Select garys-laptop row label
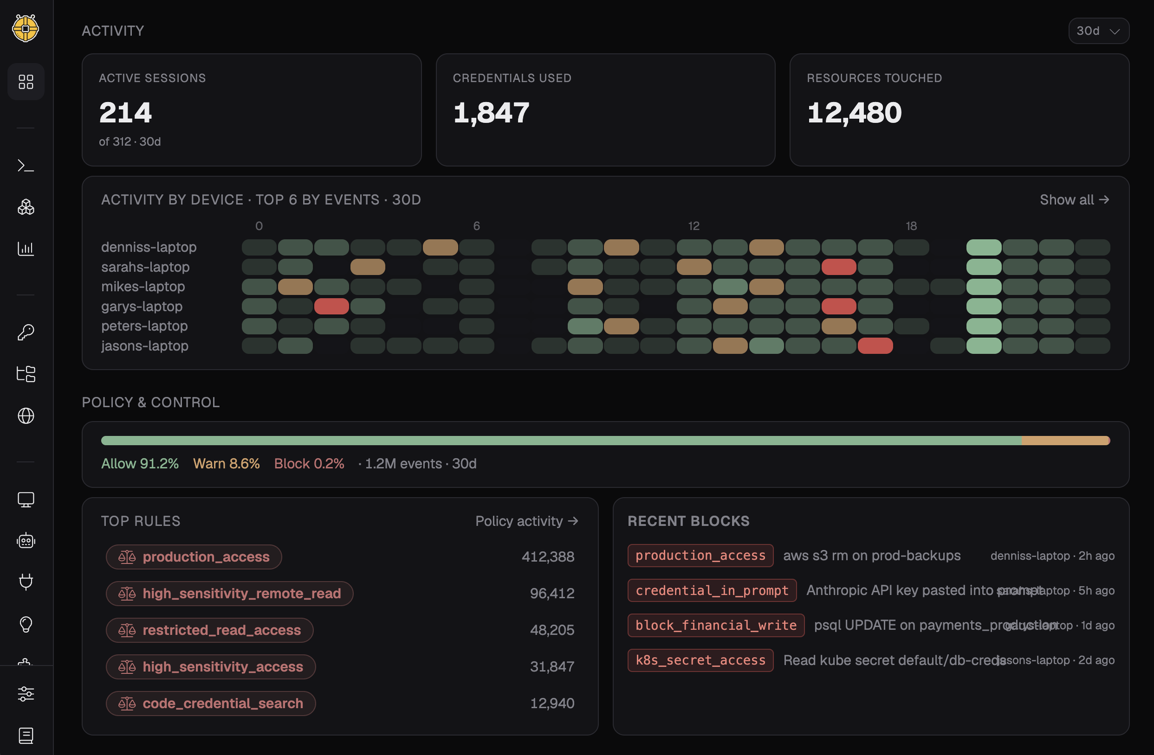1154x755 pixels. (x=142, y=306)
